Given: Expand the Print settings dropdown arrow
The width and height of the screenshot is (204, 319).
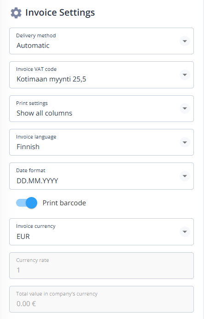Looking at the screenshot, I should pos(185,109).
